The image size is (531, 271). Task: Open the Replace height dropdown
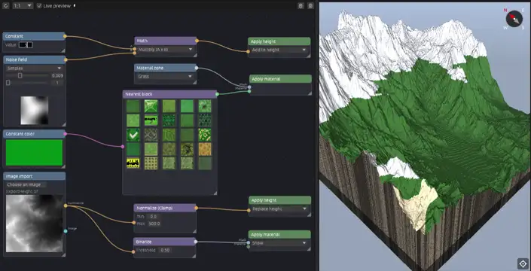[x=279, y=209]
